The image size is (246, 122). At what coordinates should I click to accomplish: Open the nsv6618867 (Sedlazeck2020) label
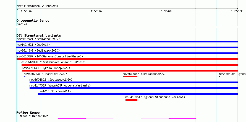click(144, 74)
